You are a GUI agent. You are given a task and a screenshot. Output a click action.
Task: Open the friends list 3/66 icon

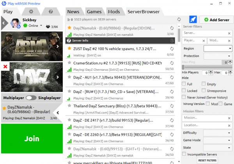click(48, 26)
